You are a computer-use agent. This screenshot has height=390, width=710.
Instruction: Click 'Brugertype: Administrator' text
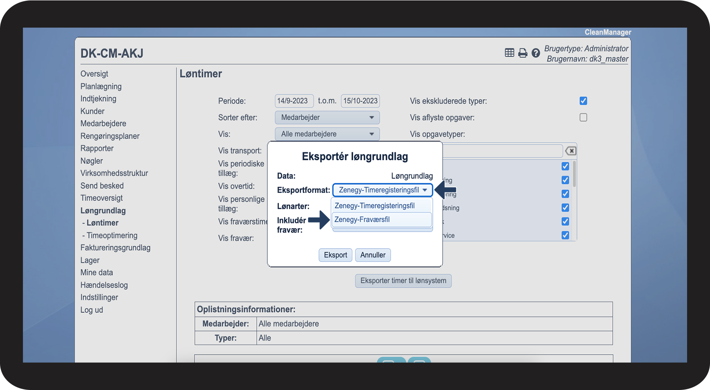[x=586, y=49]
